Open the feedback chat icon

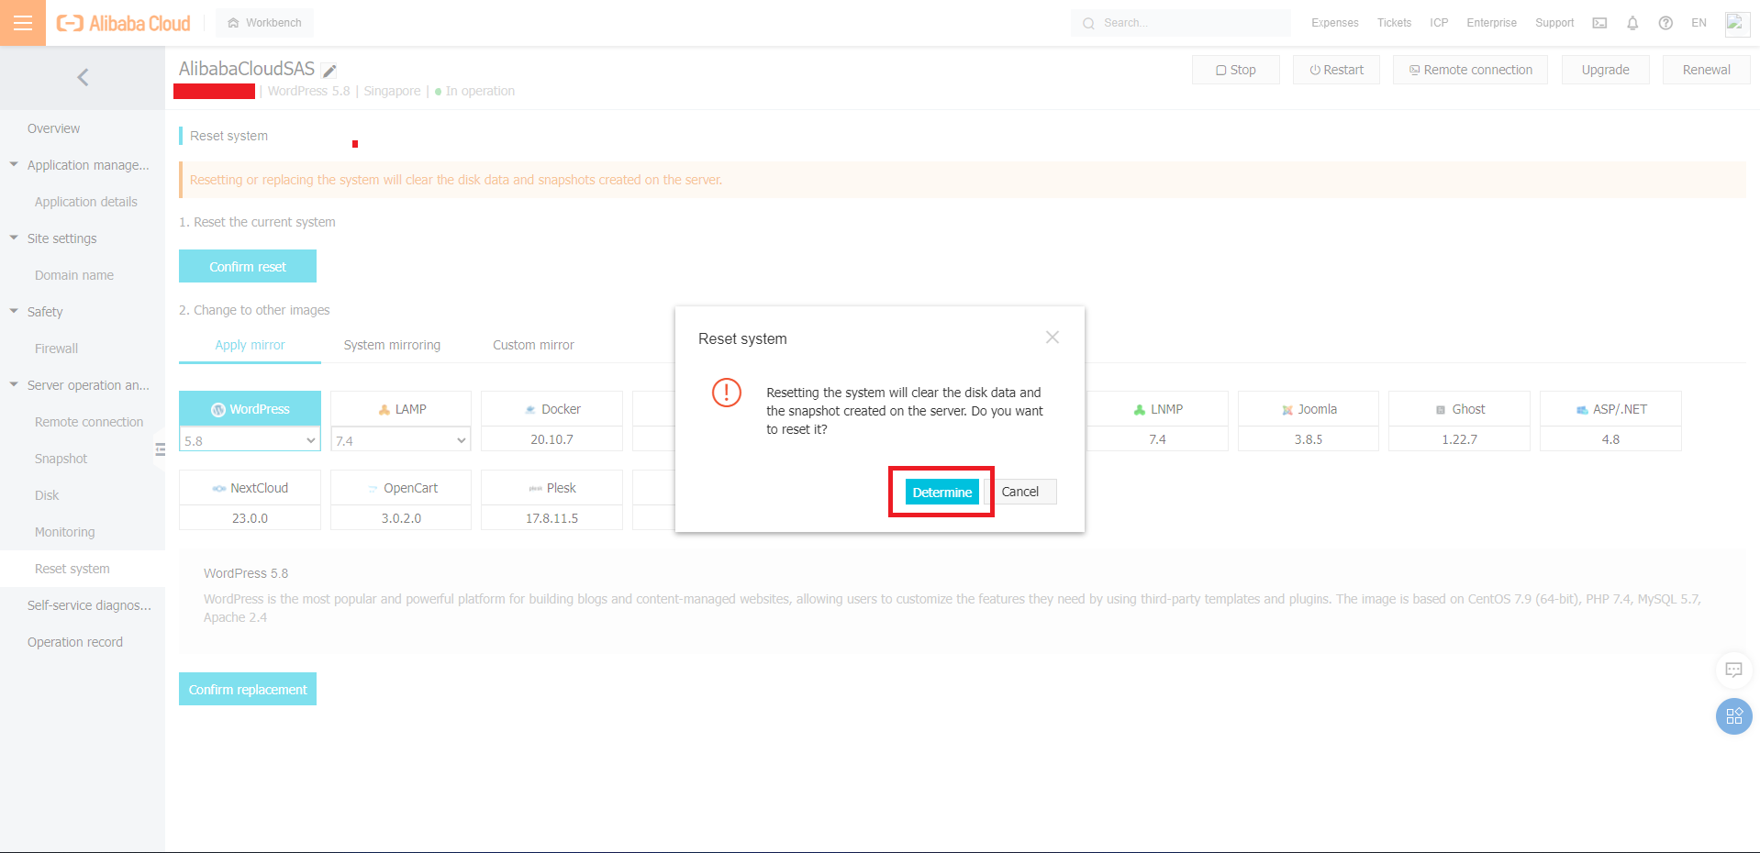(1733, 670)
